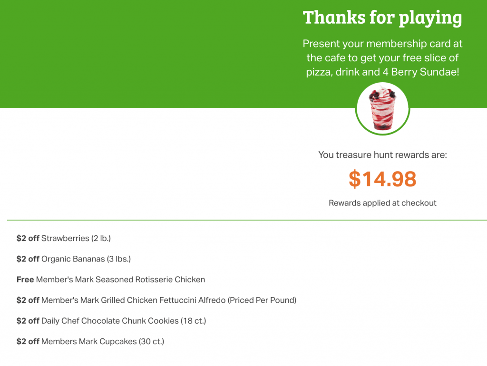487x366 pixels.
Task: Click the bold $2 off before Organic Bananas
Action: point(28,259)
